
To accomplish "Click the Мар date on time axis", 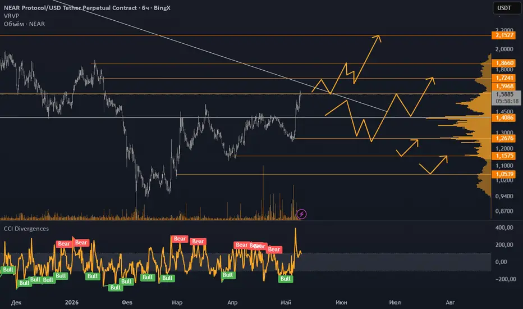I will tap(177, 302).
